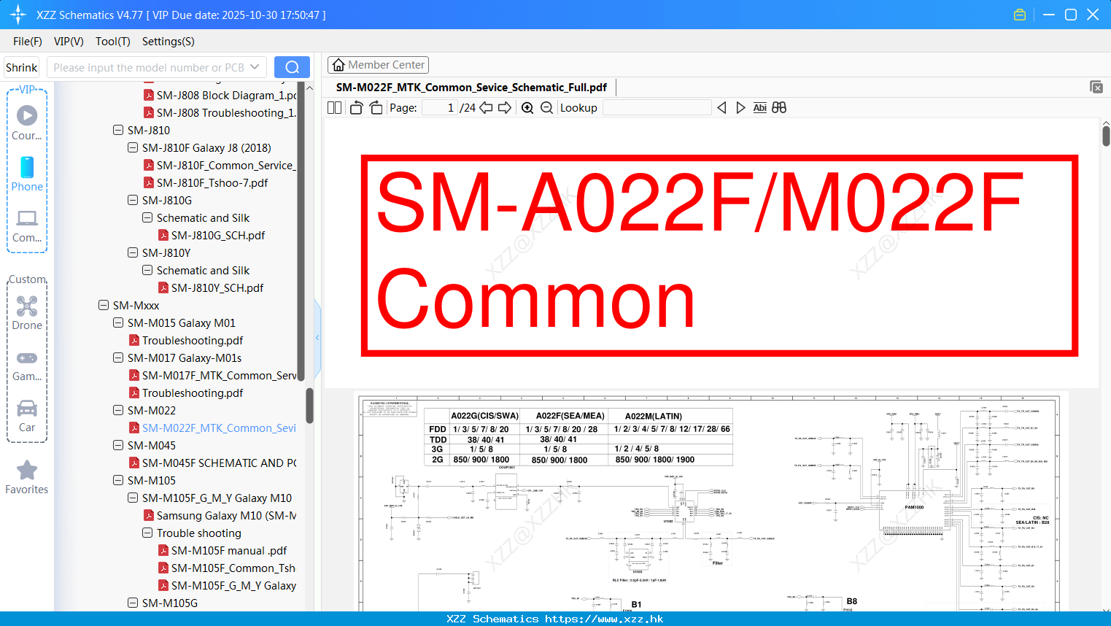This screenshot has height=626, width=1111.
Task: Click the binoculars search icon
Action: (x=779, y=108)
